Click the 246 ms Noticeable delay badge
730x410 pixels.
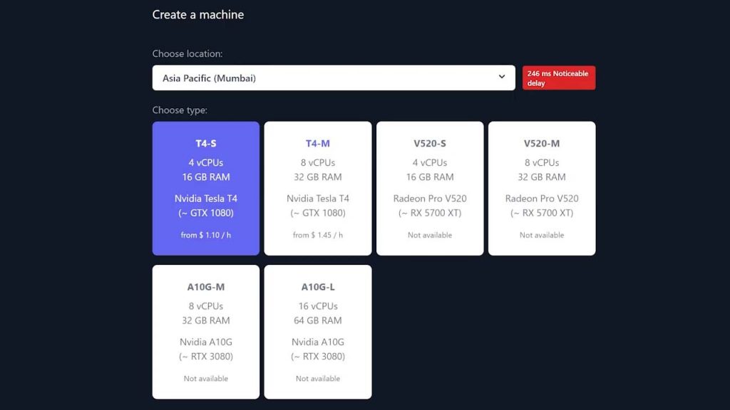point(559,78)
